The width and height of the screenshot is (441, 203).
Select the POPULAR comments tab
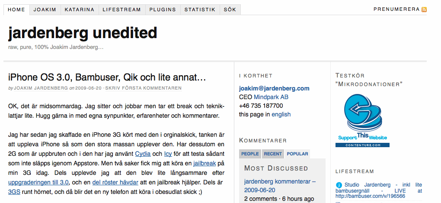coord(297,154)
